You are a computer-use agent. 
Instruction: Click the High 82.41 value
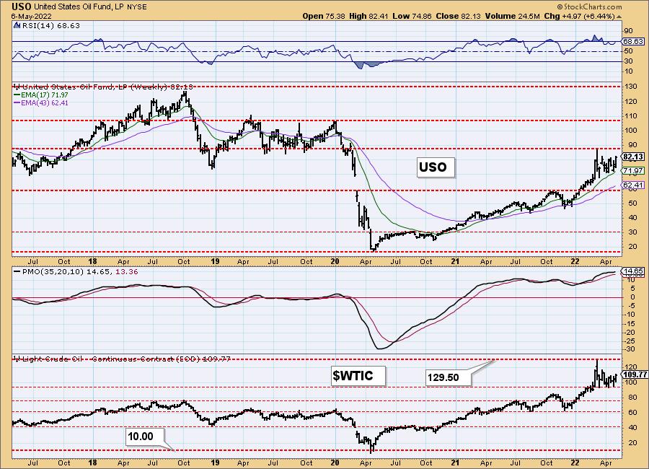(368, 16)
